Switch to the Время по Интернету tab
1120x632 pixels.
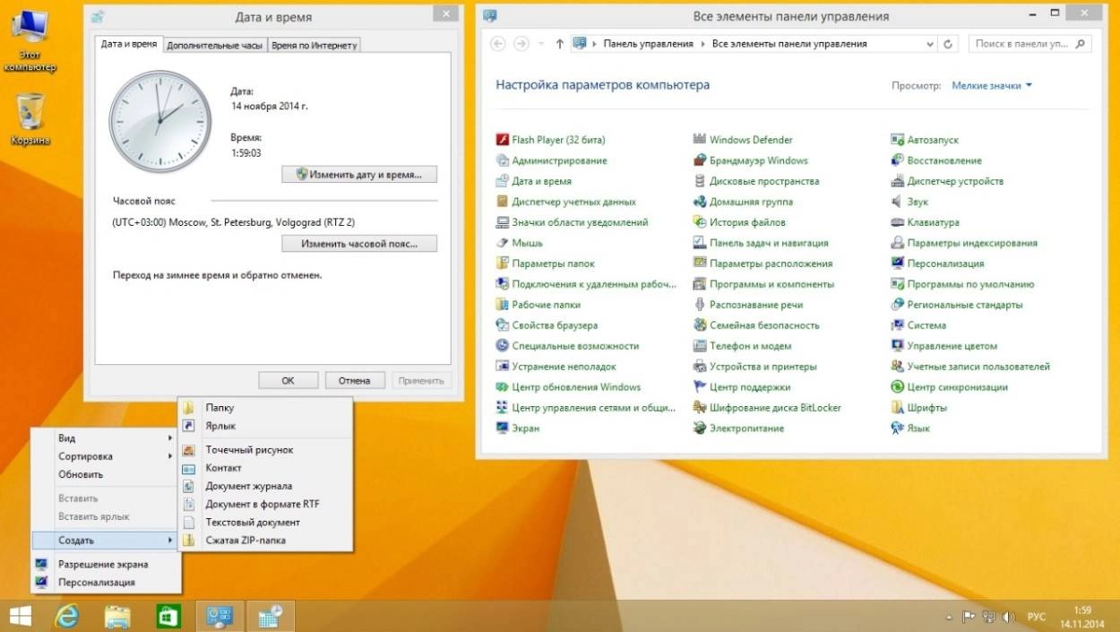point(314,45)
